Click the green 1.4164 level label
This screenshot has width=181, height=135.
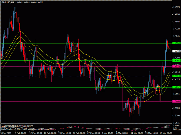coord(176,76)
